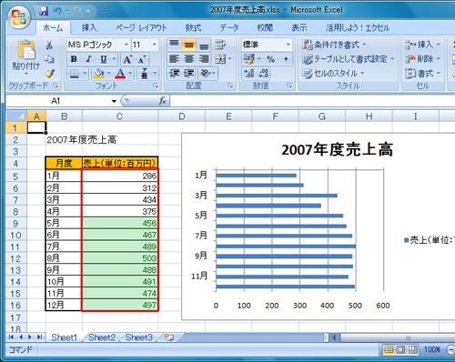Insert new worksheet tab icon
455x362 pixels.
click(x=169, y=337)
